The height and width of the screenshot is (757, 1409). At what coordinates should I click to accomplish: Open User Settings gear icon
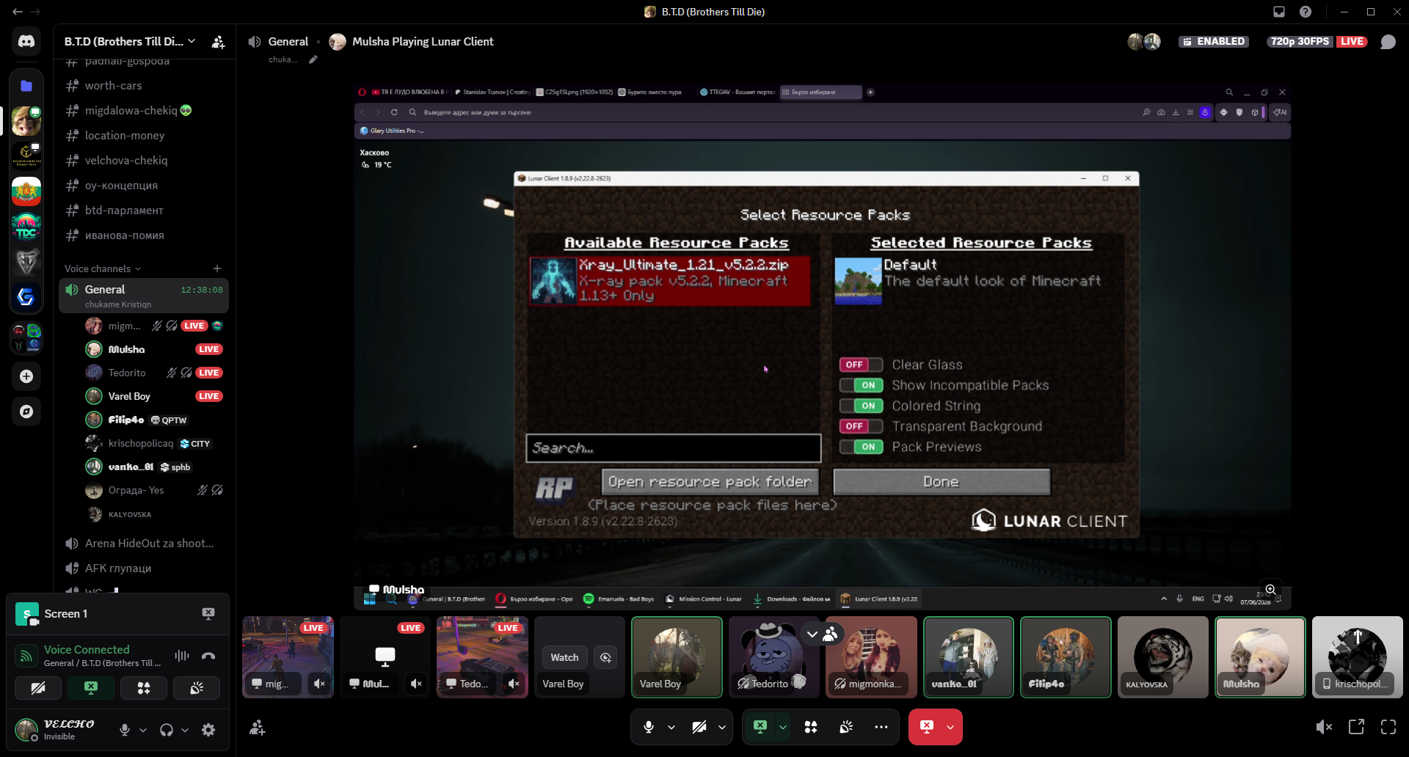[208, 730]
